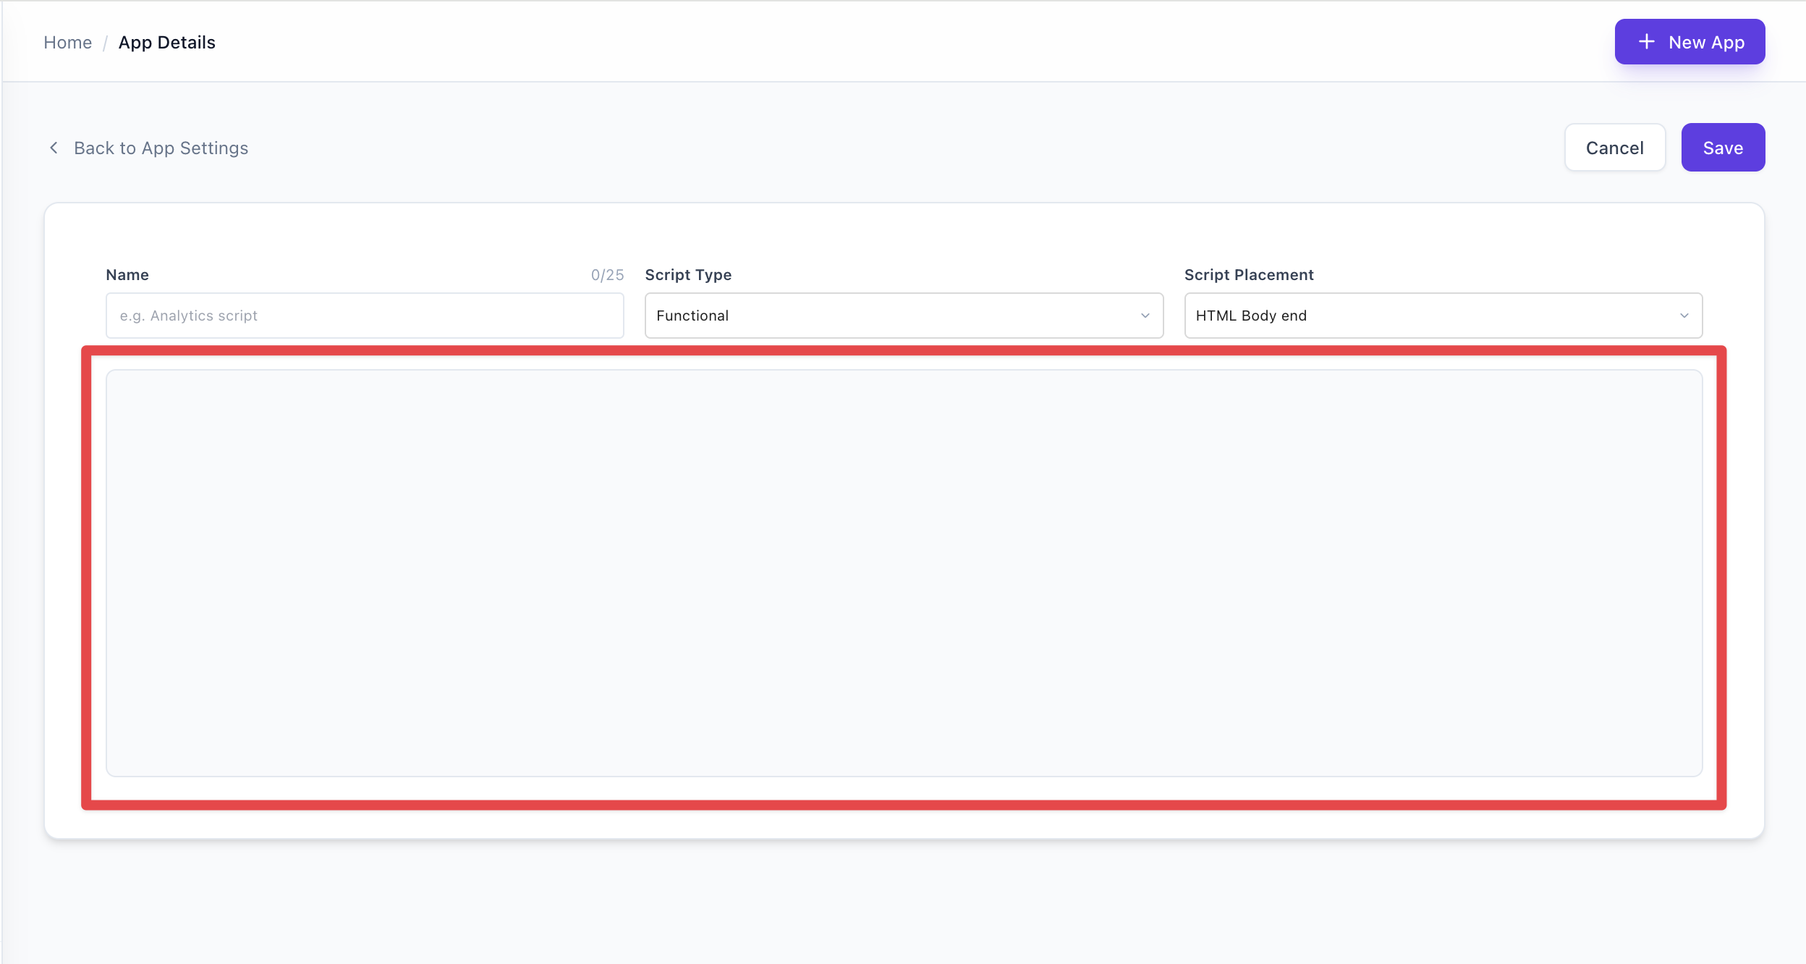Click the Functional value in Script Type

pyautogui.click(x=692, y=315)
